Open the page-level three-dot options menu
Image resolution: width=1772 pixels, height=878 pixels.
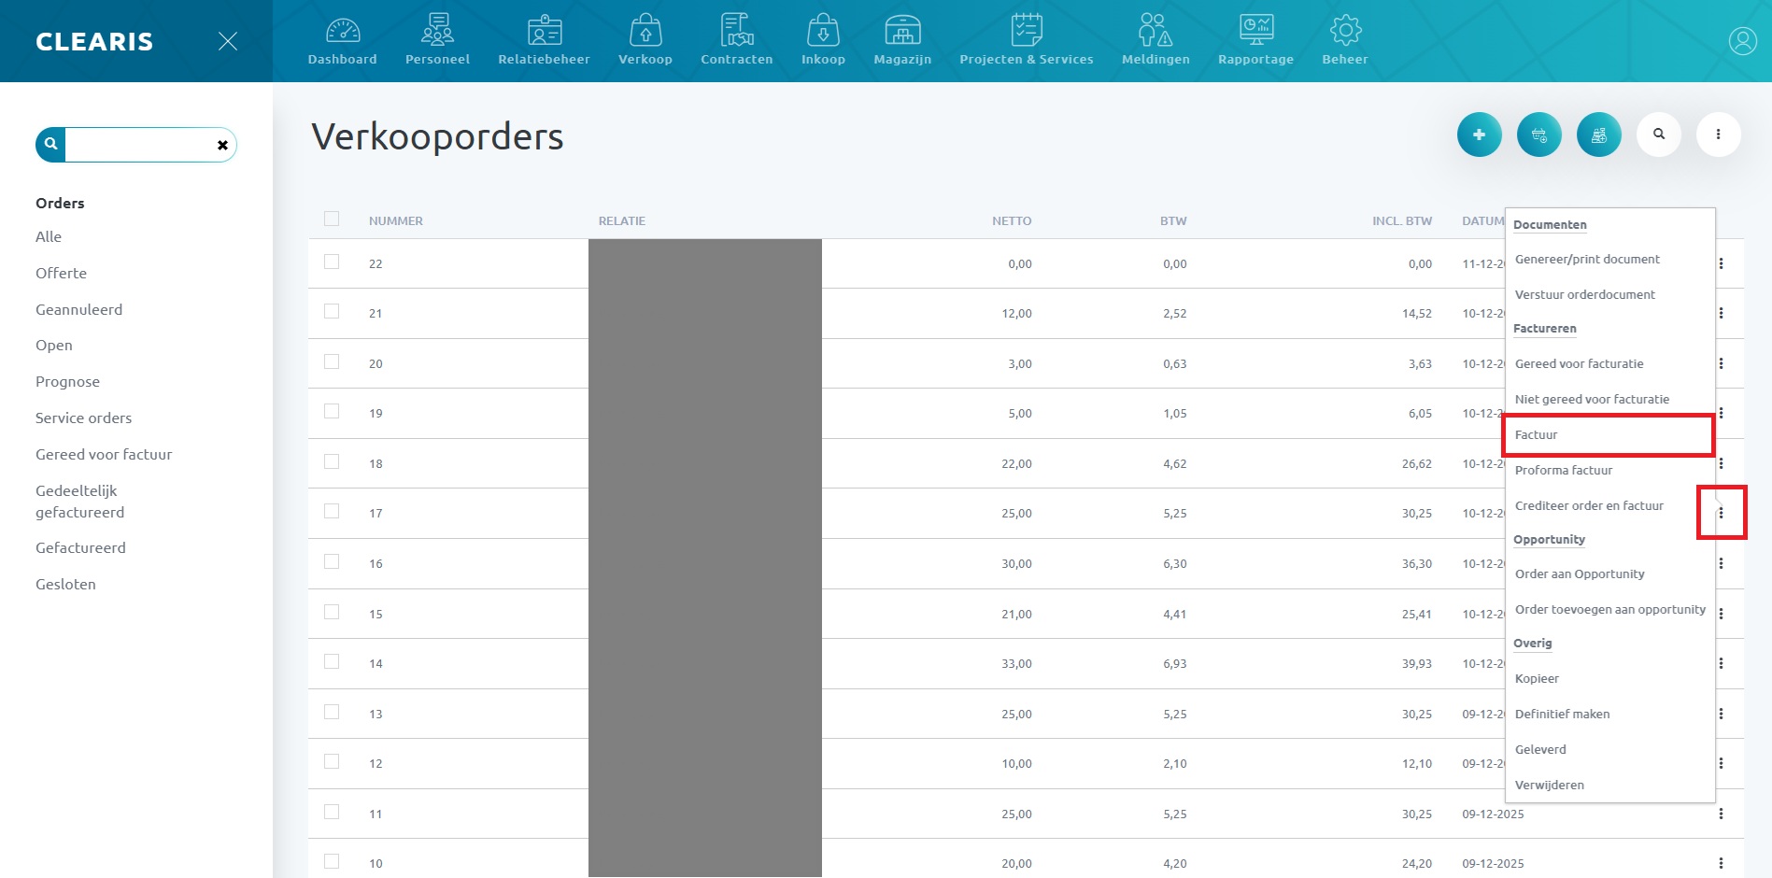(x=1718, y=135)
